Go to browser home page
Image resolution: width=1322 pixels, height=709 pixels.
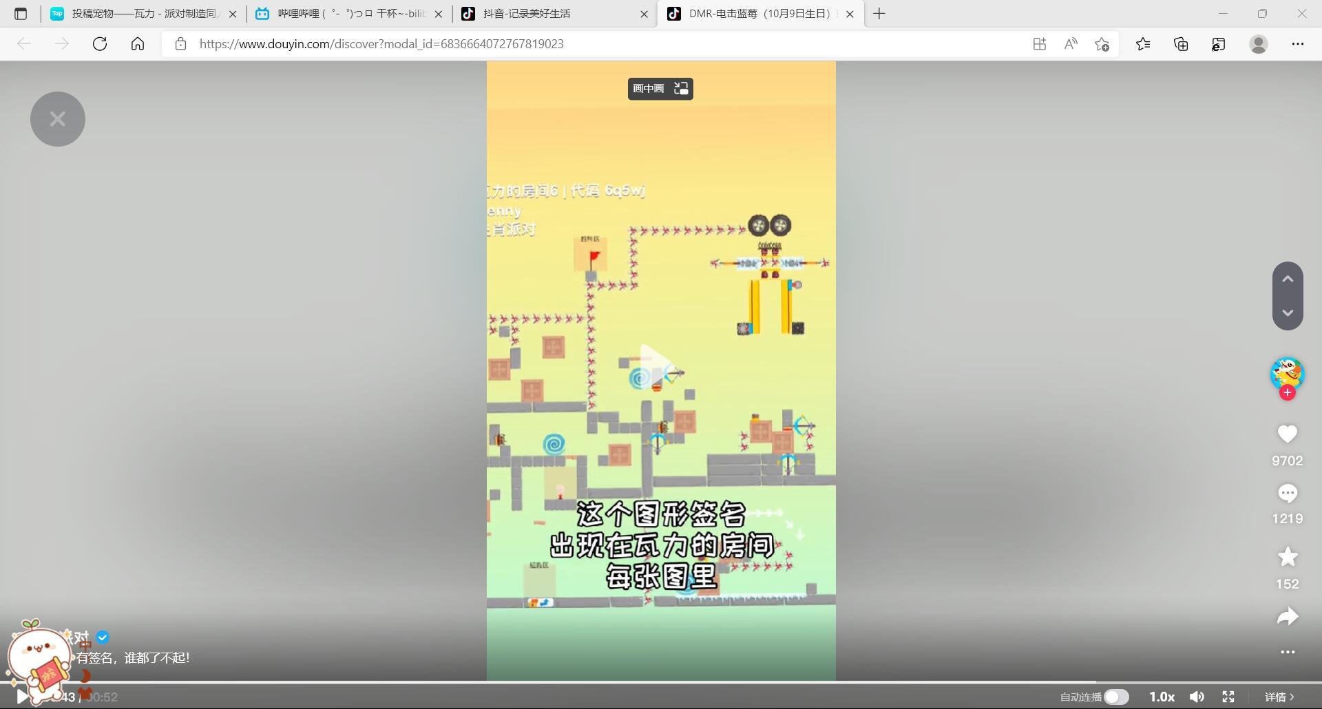pyautogui.click(x=138, y=44)
